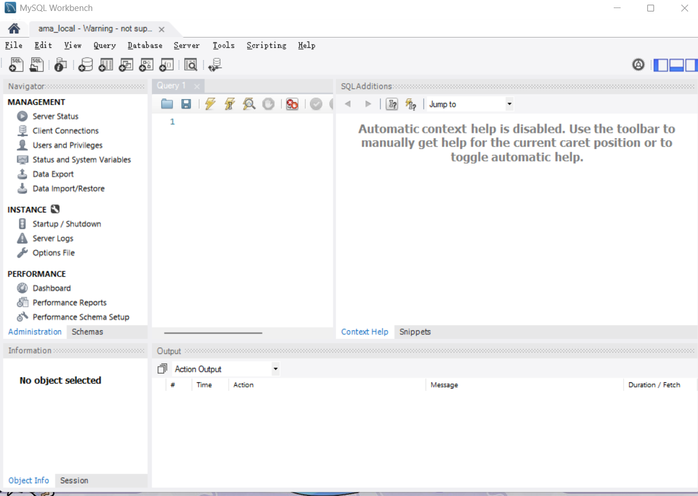698x496 pixels.
Task: Close the Query 1 tab
Action: 197,87
